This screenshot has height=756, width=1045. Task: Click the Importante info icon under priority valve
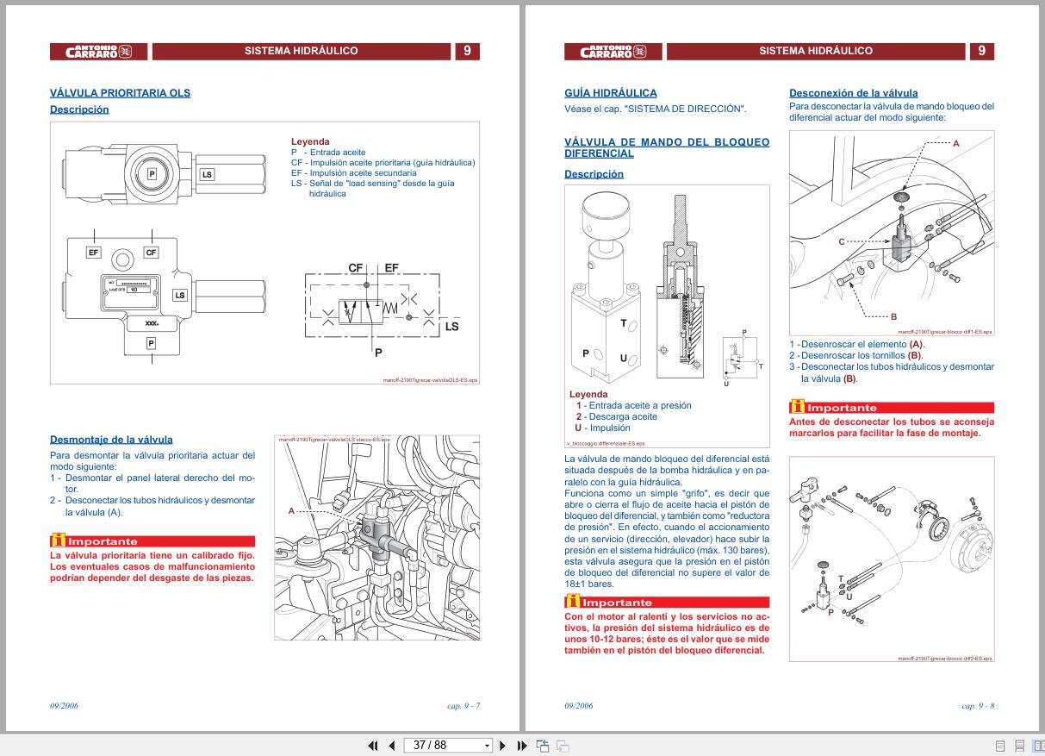(x=58, y=541)
